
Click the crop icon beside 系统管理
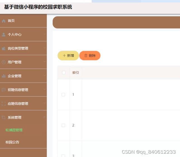point(4,117)
